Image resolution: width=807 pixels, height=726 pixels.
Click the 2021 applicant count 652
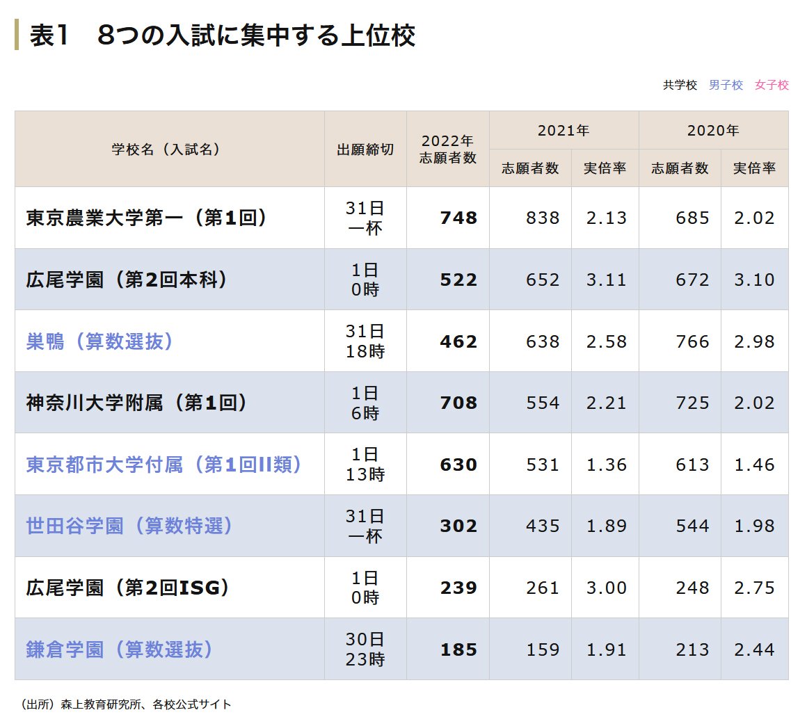point(543,280)
